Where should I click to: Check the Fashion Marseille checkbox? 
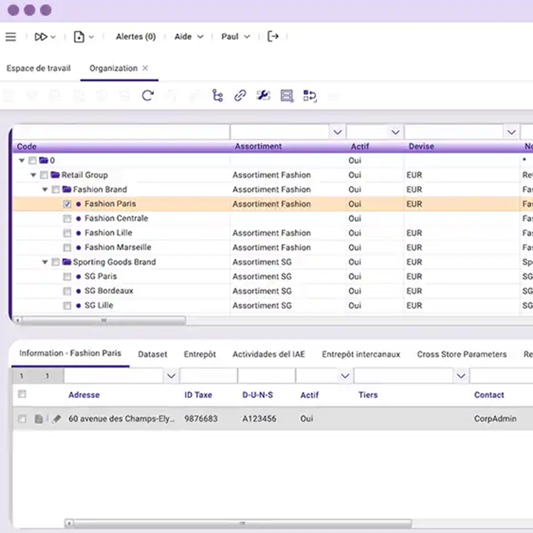tap(67, 248)
